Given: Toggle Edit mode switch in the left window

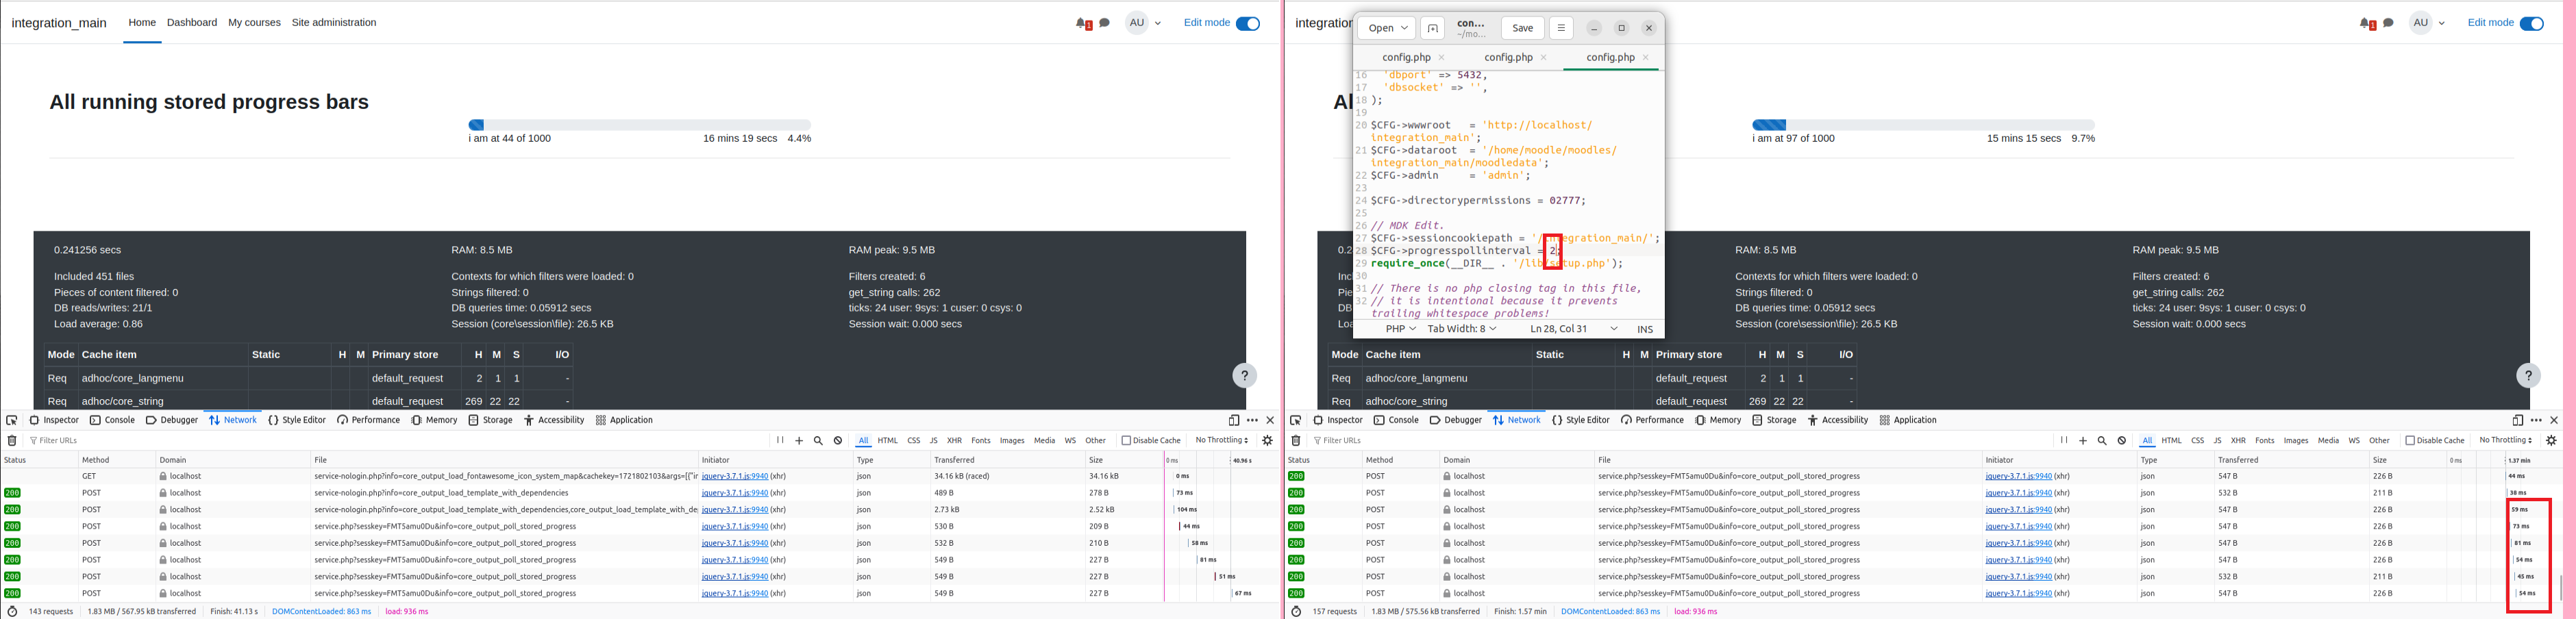Looking at the screenshot, I should 1248,24.
